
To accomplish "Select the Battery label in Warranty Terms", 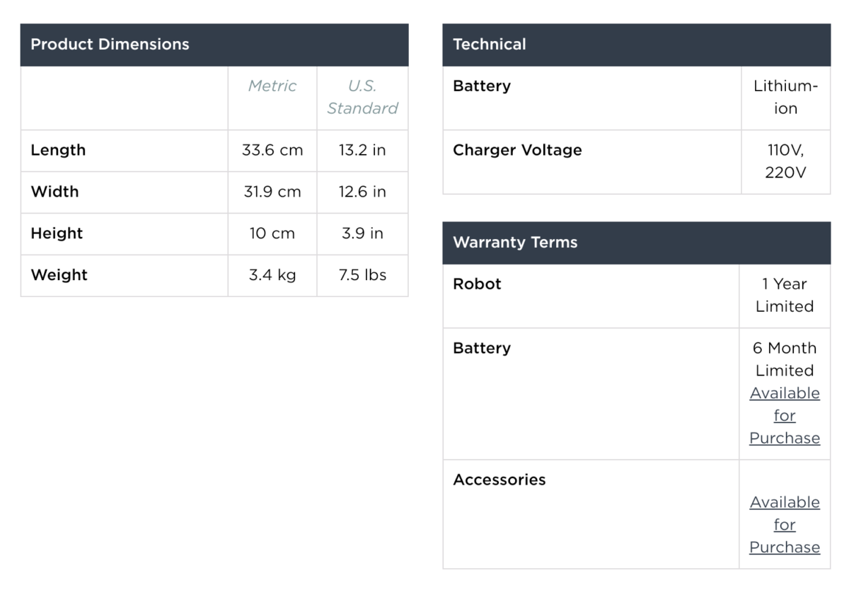I will [x=482, y=348].
